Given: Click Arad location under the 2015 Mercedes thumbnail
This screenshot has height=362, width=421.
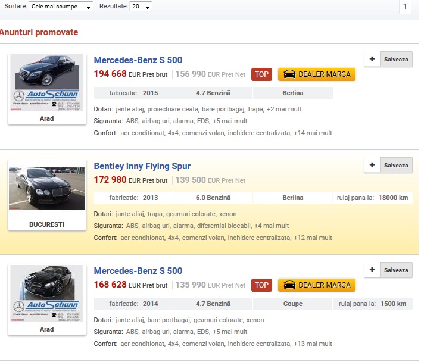Looking at the screenshot, I should 46,118.
